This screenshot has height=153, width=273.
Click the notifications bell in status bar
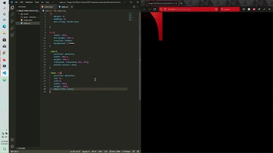tap(138, 151)
